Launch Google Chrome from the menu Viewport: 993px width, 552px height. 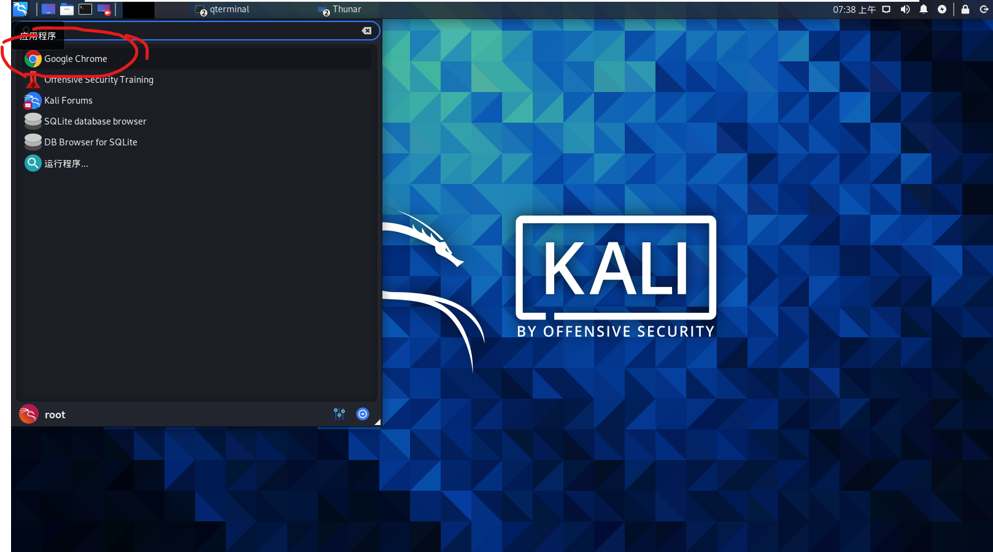pyautogui.click(x=196, y=59)
